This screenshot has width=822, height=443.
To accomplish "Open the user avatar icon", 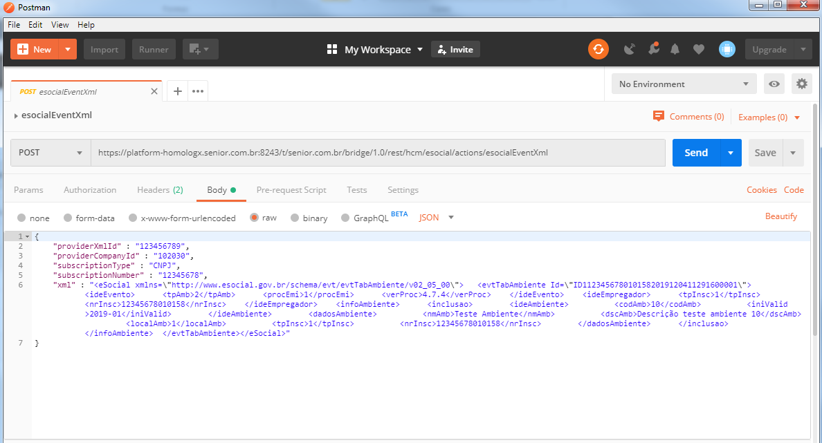I will [x=727, y=49].
